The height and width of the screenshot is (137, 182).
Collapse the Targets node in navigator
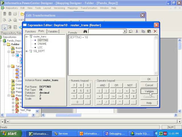point(9,66)
